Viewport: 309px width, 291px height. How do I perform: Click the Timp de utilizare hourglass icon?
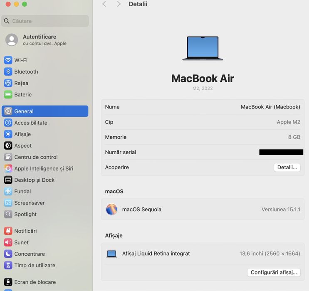(8, 265)
